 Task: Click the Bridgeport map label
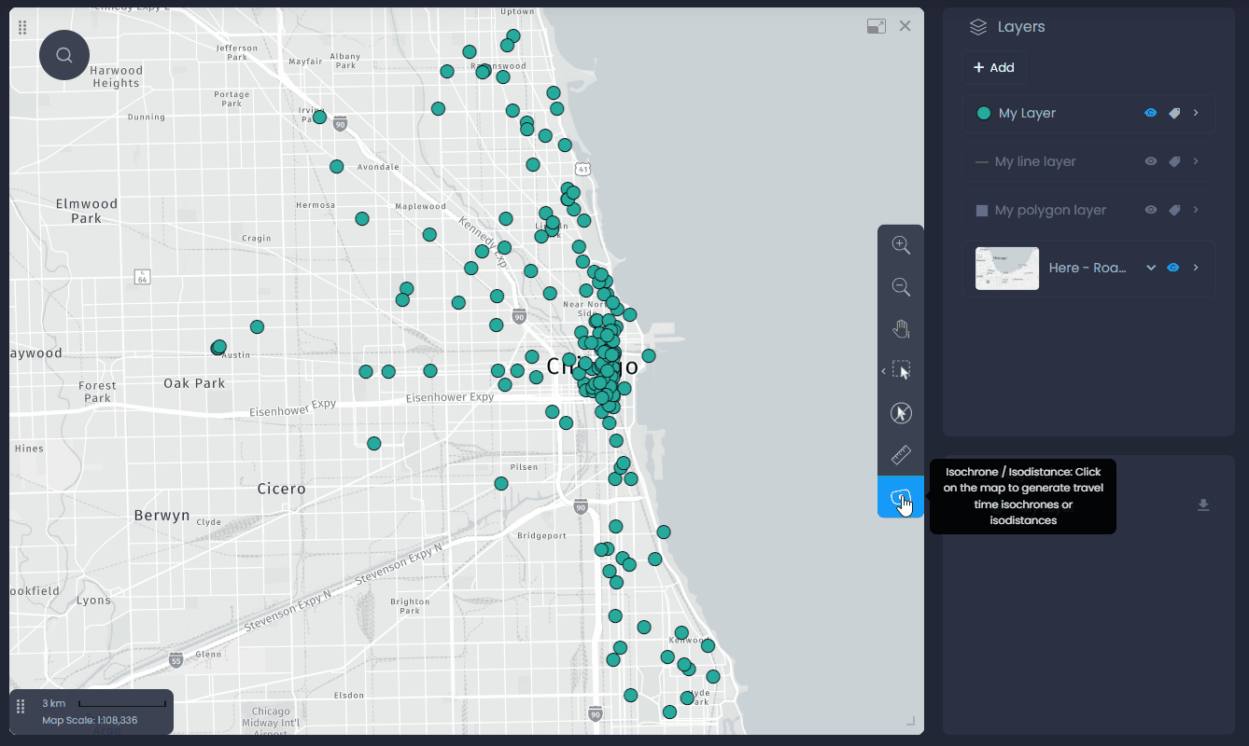coord(541,535)
